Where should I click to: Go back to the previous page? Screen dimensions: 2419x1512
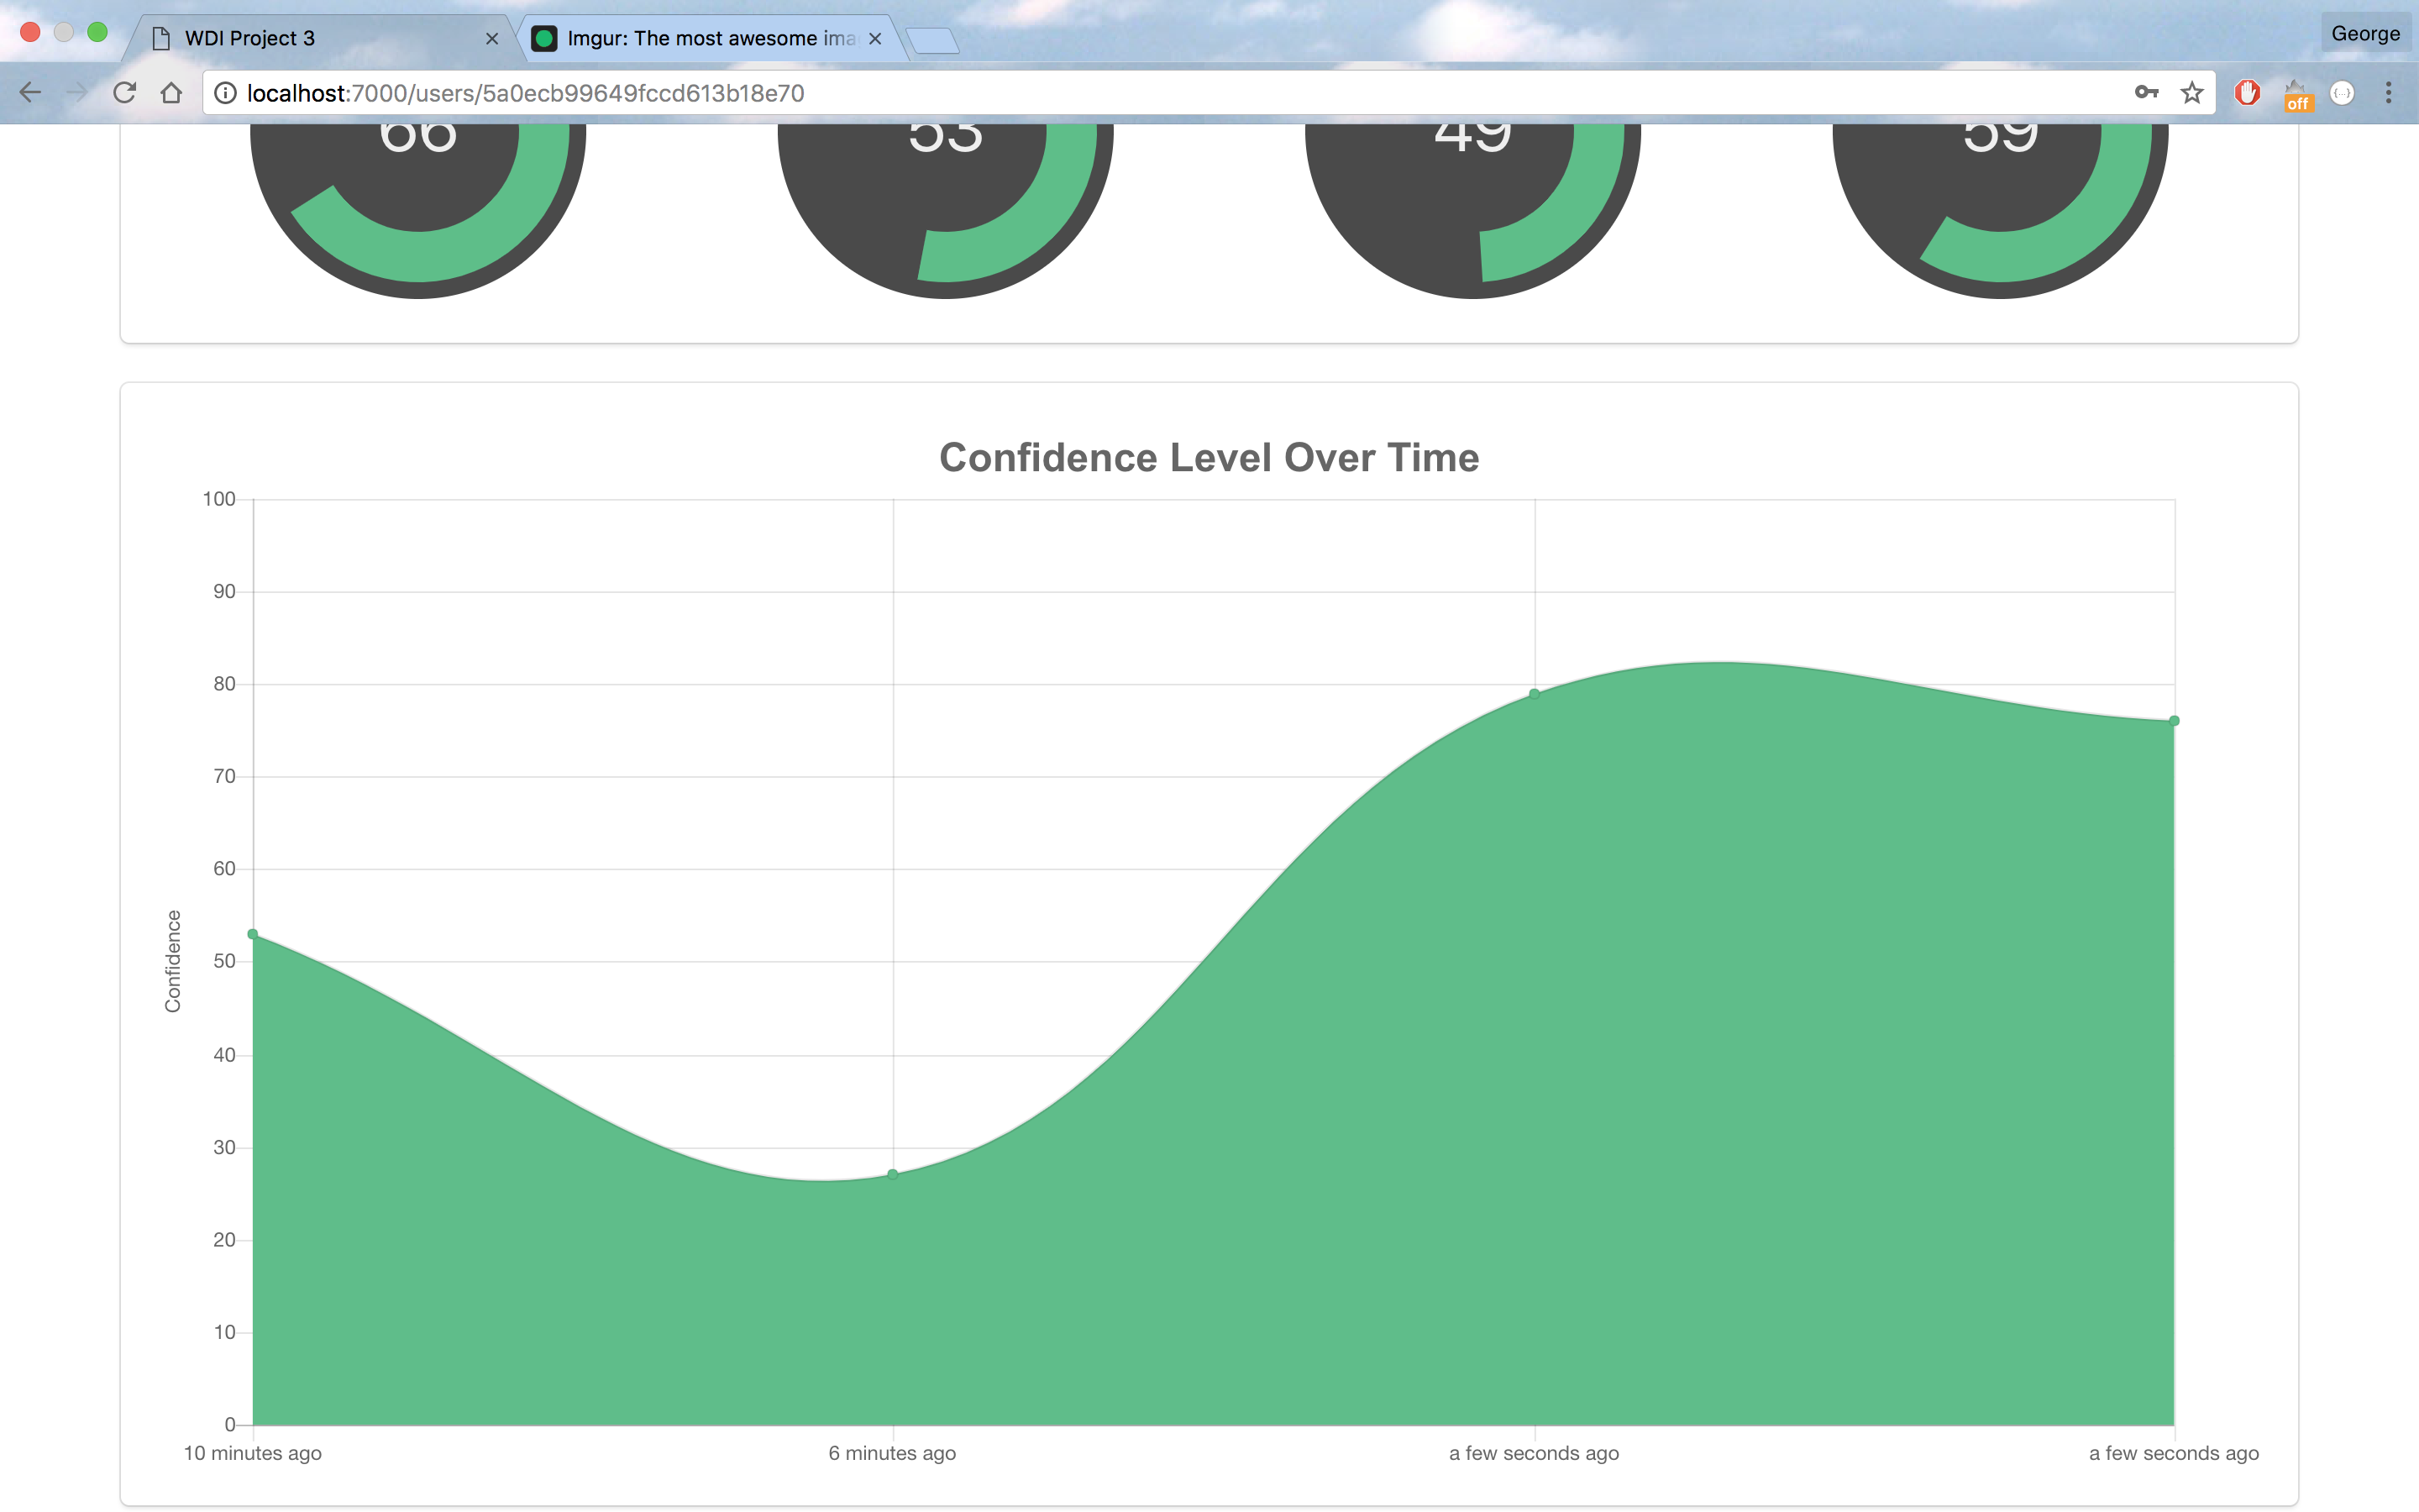(x=30, y=93)
